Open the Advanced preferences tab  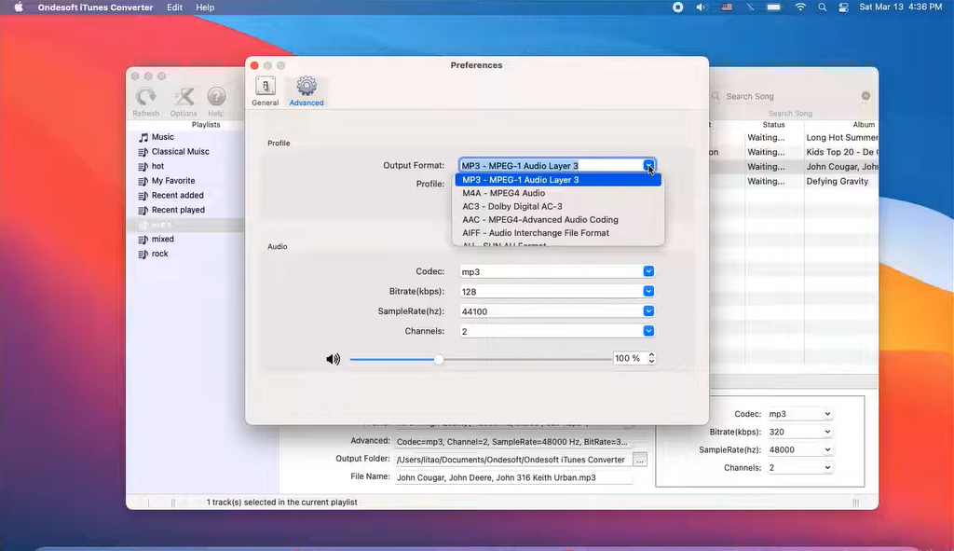[x=306, y=91]
